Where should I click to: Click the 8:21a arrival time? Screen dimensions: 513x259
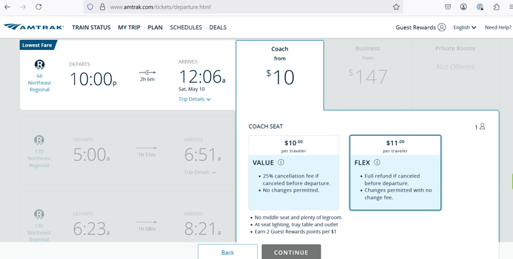tap(202, 228)
